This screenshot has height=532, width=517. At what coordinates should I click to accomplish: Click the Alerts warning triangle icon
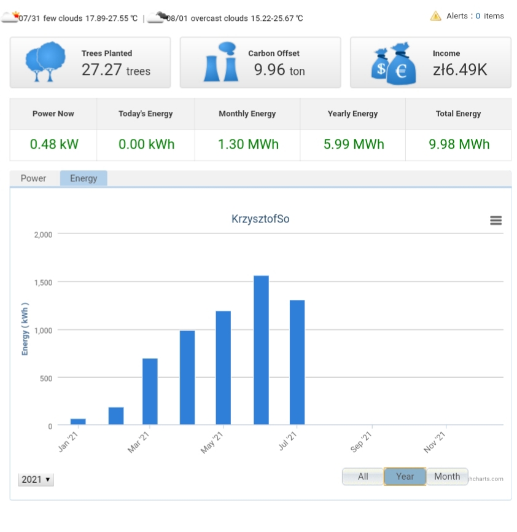click(435, 16)
